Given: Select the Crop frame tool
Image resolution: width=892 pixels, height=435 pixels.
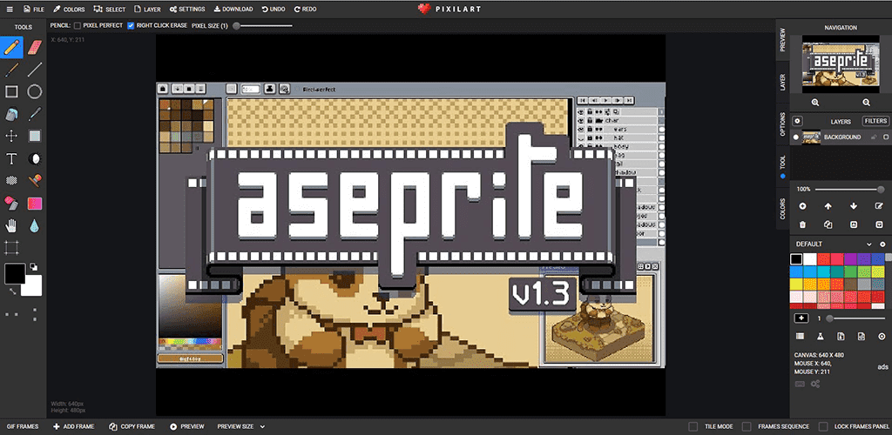Looking at the screenshot, I should click(x=11, y=248).
